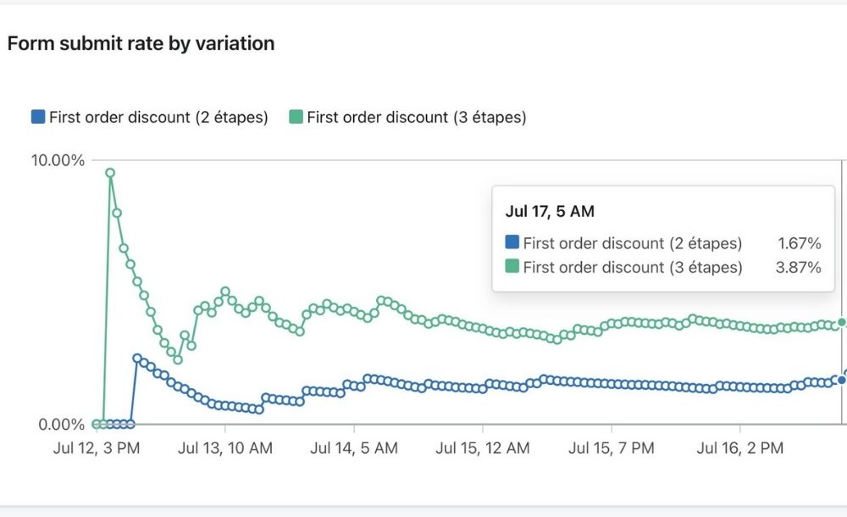Click the "Jul 15, 7 PM" axis label
Image resolution: width=847 pixels, height=517 pixels.
tap(611, 448)
